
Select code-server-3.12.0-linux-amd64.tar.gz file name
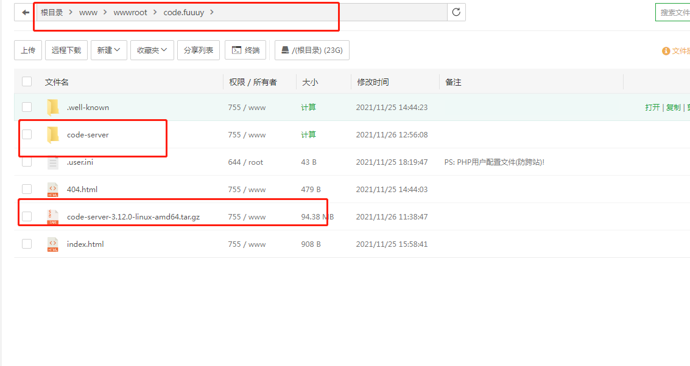[x=133, y=216]
